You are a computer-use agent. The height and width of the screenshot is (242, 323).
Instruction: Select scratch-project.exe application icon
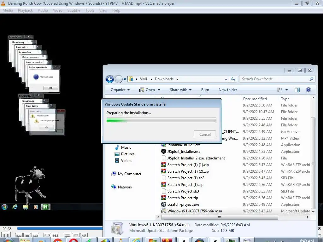[164, 204]
